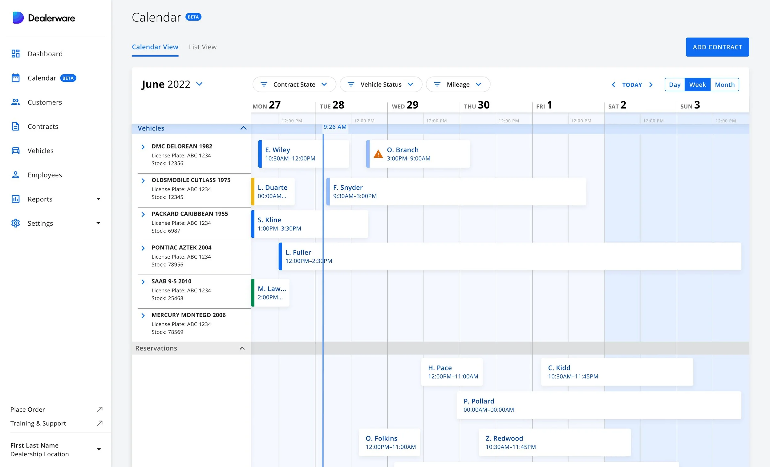Switch calendar to Day view
This screenshot has width=770, height=467.
pyautogui.click(x=675, y=85)
